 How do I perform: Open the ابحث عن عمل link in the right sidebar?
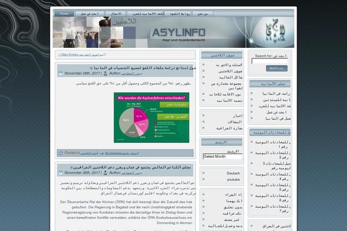click(x=276, y=112)
